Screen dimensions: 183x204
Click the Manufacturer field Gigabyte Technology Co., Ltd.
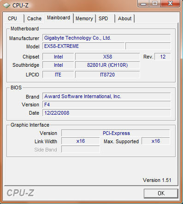(x=106, y=38)
